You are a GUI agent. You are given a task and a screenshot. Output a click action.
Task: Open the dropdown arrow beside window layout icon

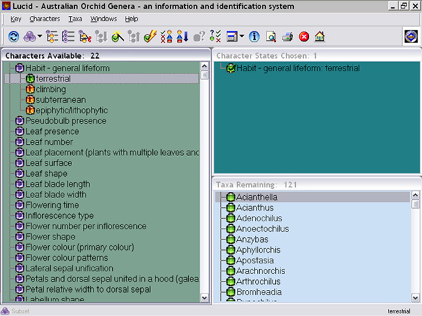pyautogui.click(x=242, y=36)
